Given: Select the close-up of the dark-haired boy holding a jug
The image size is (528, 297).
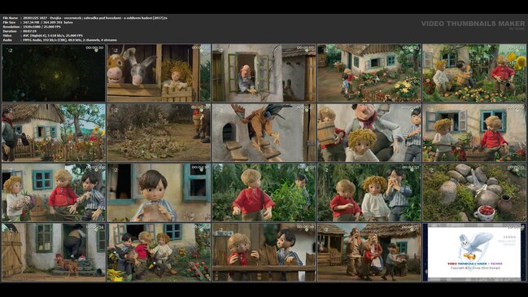Looking at the screenshot, I should pyautogui.click(x=159, y=193).
